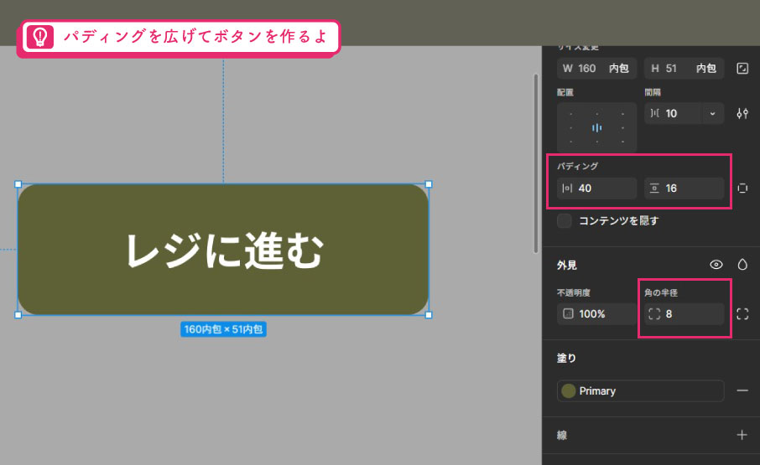Click opacity field showing 100%

coord(596,314)
